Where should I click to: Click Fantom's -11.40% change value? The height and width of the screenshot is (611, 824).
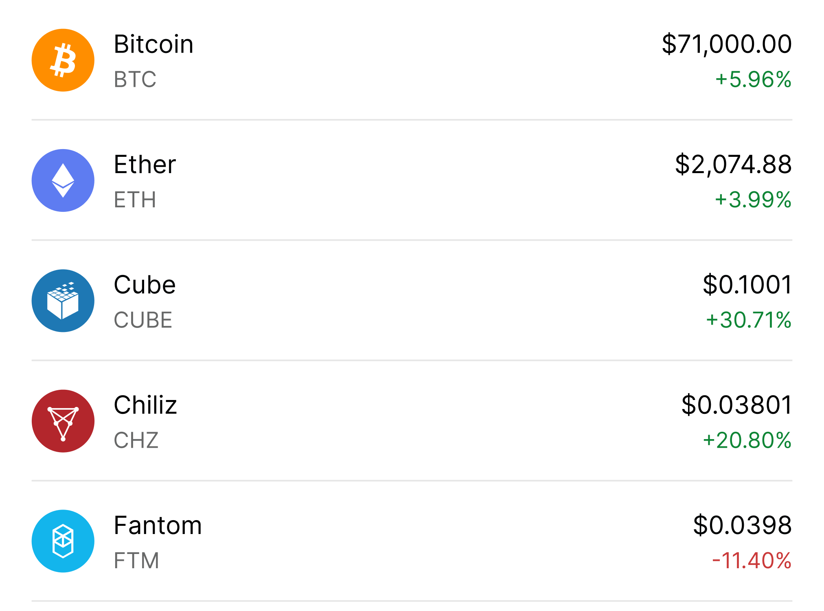click(x=752, y=560)
